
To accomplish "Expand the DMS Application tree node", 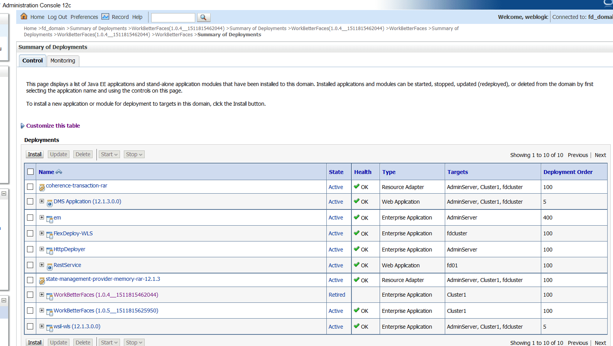I will tap(42, 201).
